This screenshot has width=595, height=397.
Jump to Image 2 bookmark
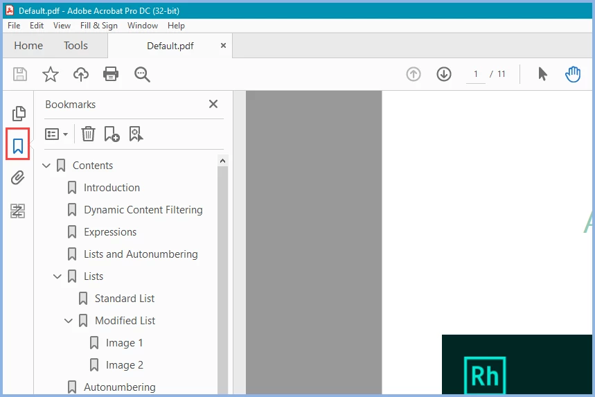pyautogui.click(x=125, y=364)
